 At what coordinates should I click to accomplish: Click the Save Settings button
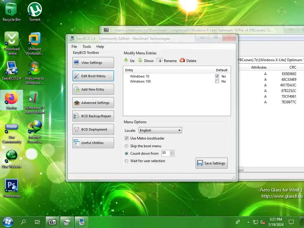pyautogui.click(x=211, y=163)
